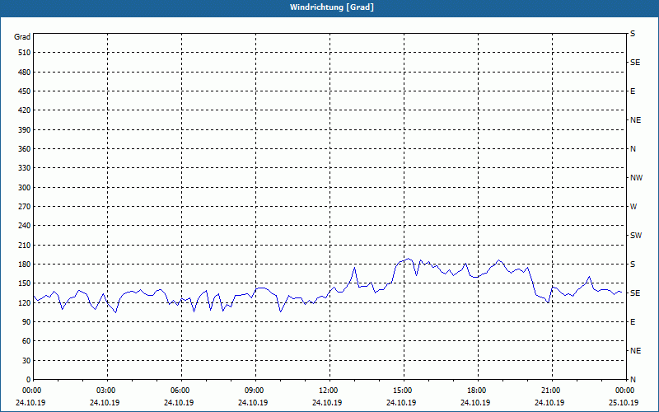Select the 150 degree axis value
659x412 pixels.
point(25,283)
